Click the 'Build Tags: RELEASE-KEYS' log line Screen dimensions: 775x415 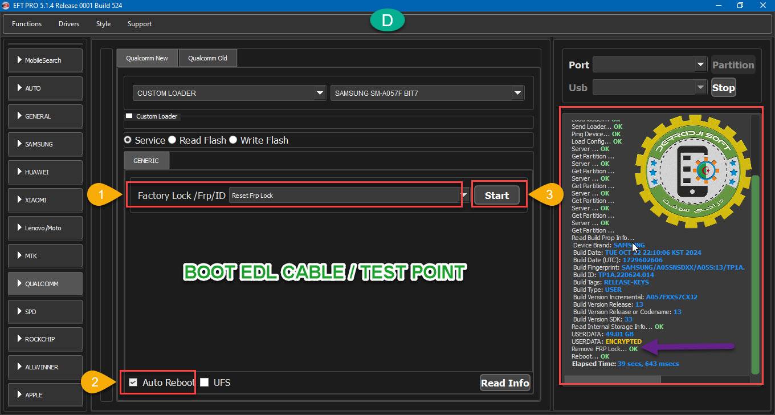click(611, 282)
